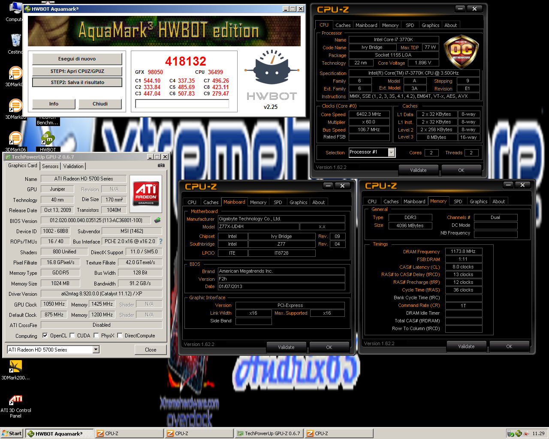
Task: Click the ATI Radeon Graphics logo in GPU-Z
Action: [x=146, y=193]
